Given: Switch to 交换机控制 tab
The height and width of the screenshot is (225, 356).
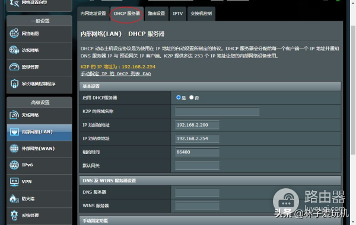Looking at the screenshot, I should pyautogui.click(x=201, y=14).
